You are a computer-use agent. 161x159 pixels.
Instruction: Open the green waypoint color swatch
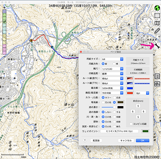pyautogui.click(x=145, y=131)
